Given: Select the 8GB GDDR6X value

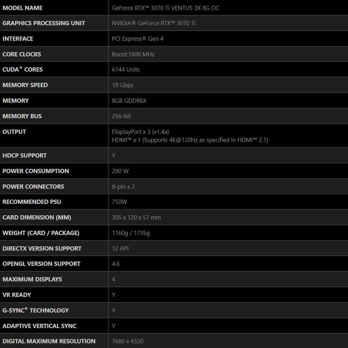Looking at the screenshot, I should tap(129, 100).
